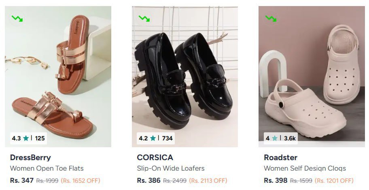Click the Rs. 398 price
Viewport: 369px width, 190px height.
pos(276,180)
